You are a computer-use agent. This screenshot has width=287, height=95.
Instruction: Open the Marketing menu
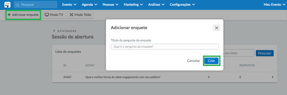click(133, 5)
